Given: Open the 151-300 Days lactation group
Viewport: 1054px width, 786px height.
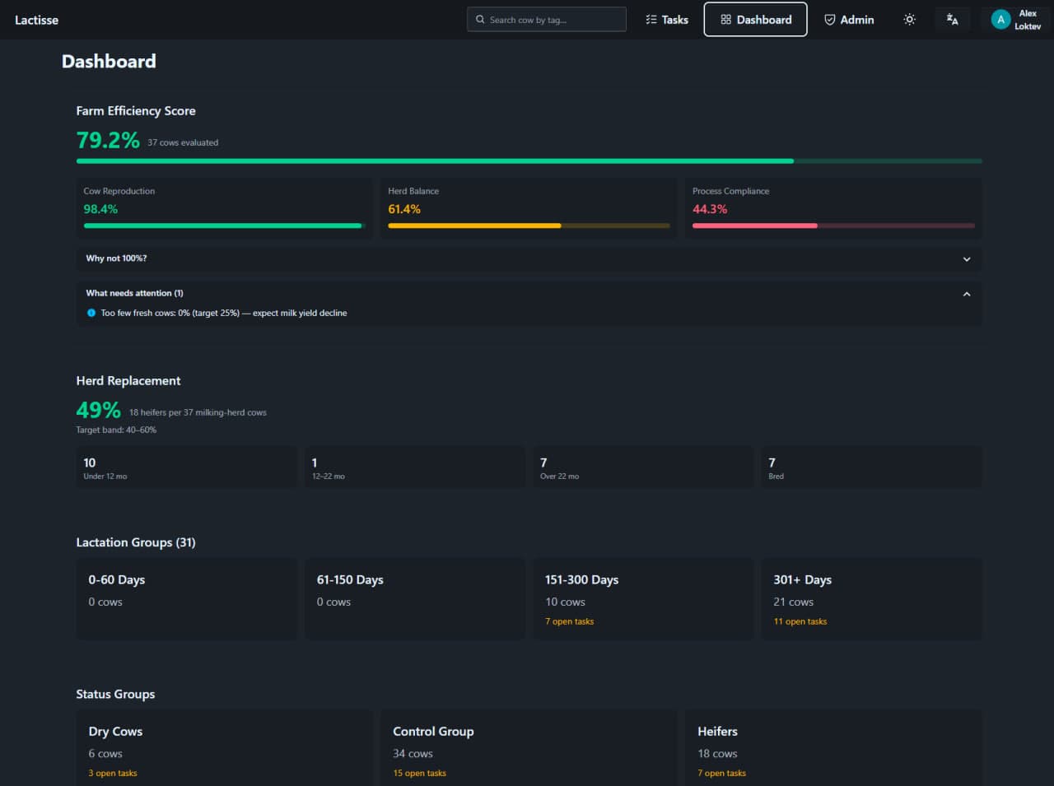Looking at the screenshot, I should coord(643,599).
